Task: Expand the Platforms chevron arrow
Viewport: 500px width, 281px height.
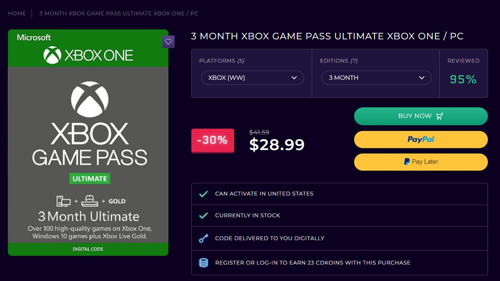Action: coord(294,78)
